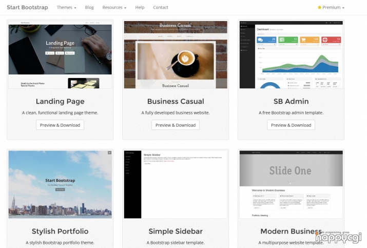Click the green tasks tile in SB Admin preview
This screenshot has width=367, height=248.
point(288,41)
